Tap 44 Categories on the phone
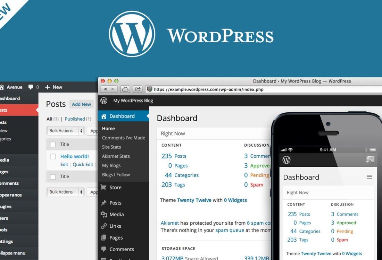The height and width of the screenshot is (260, 382). (305, 231)
